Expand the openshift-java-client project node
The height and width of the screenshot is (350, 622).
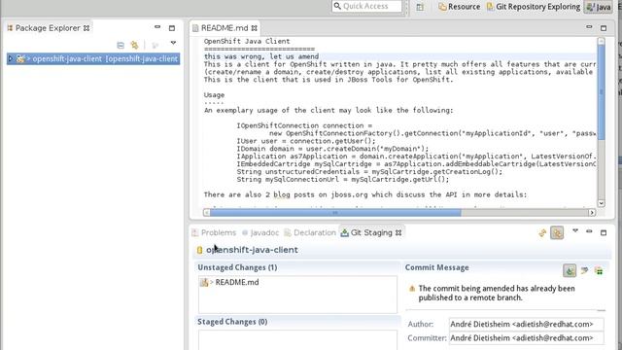click(x=11, y=58)
